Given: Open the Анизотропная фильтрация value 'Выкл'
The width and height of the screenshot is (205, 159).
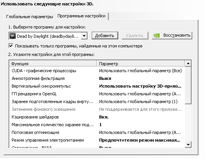Looking at the screenshot, I should 105,78.
